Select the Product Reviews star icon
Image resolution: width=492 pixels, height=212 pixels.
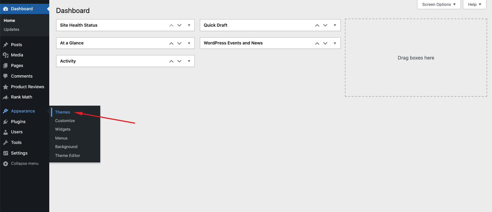coord(6,87)
